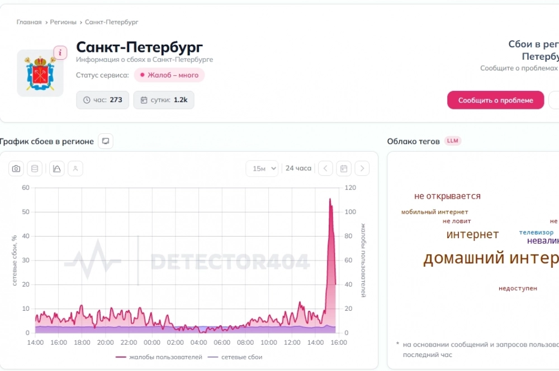Click the час: 273 stats chip
This screenshot has width=559, height=371.
tap(103, 100)
